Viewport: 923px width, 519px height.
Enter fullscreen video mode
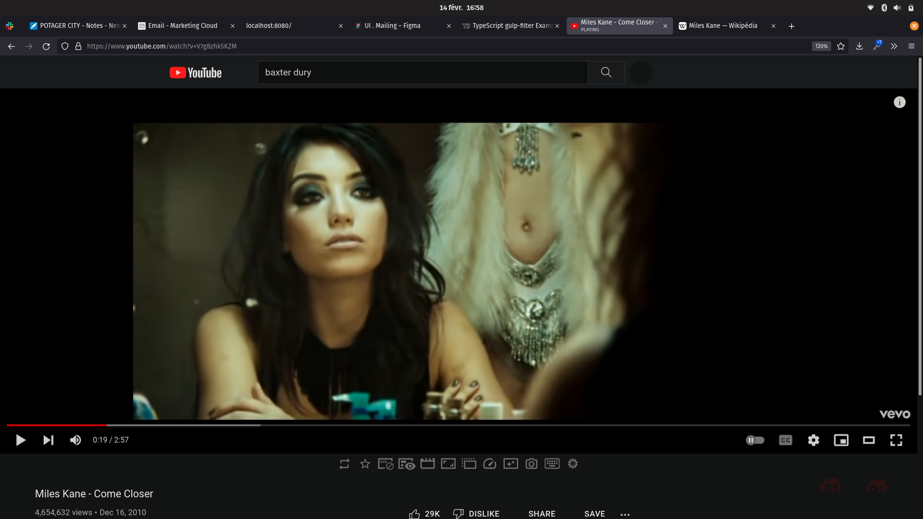(x=896, y=440)
